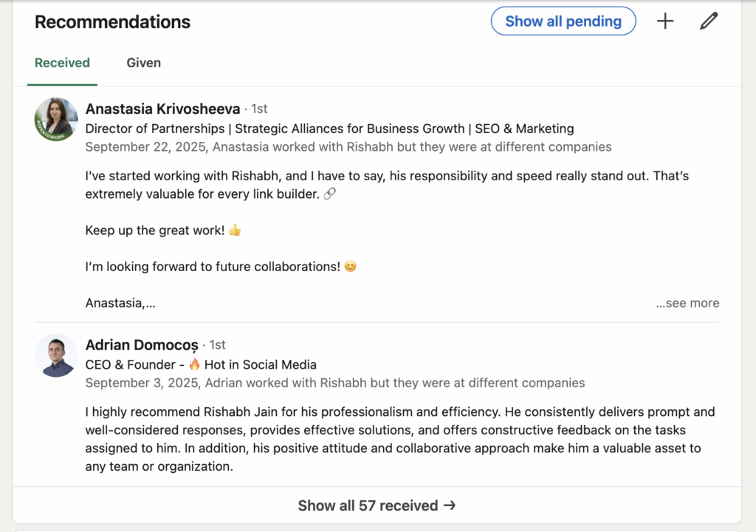Image resolution: width=756 pixels, height=532 pixels.
Task: Click the thumbs up emoji in Anastasia's recommendation
Action: [x=235, y=231]
